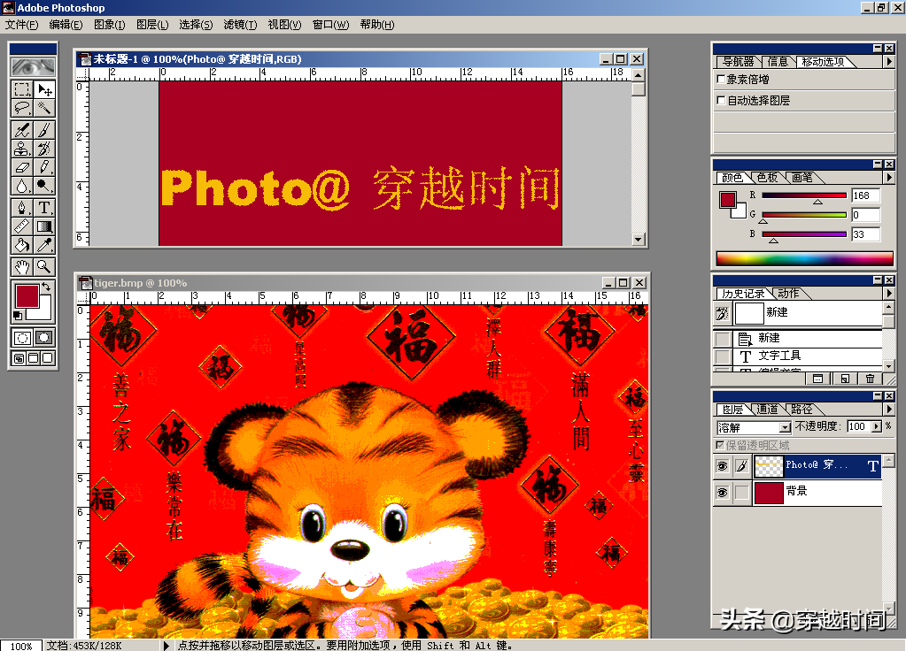Select the Rectangular Marquee tool
The height and width of the screenshot is (651, 906).
coord(22,89)
